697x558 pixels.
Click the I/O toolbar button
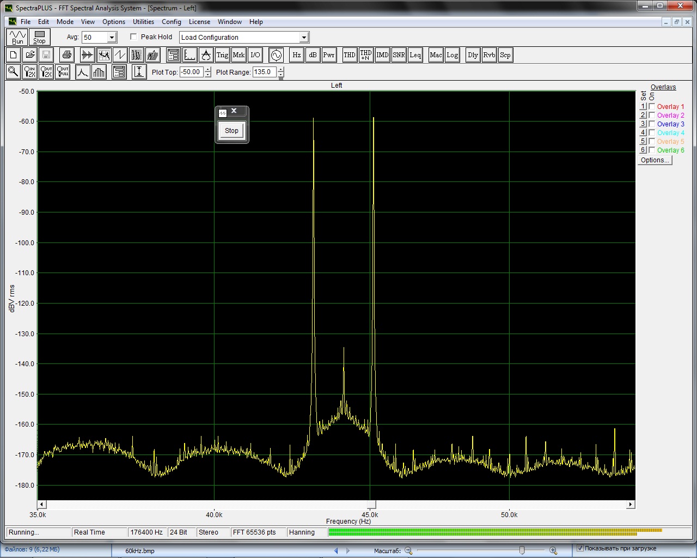click(x=255, y=55)
